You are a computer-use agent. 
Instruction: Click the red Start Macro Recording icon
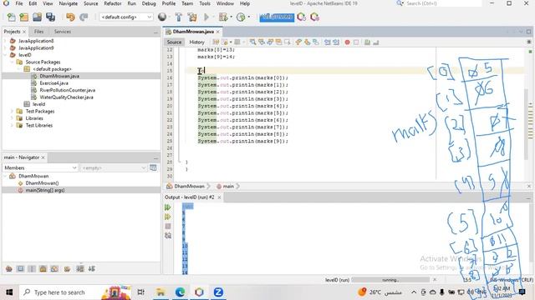point(348,42)
